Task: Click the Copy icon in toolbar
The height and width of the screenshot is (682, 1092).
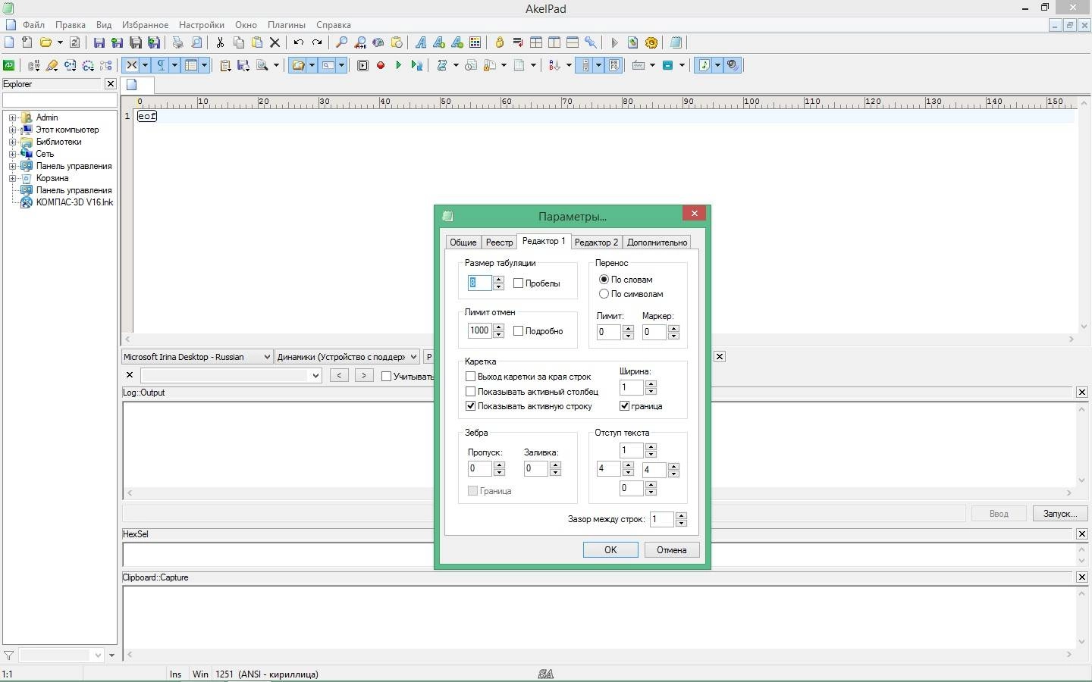Action: (x=238, y=42)
